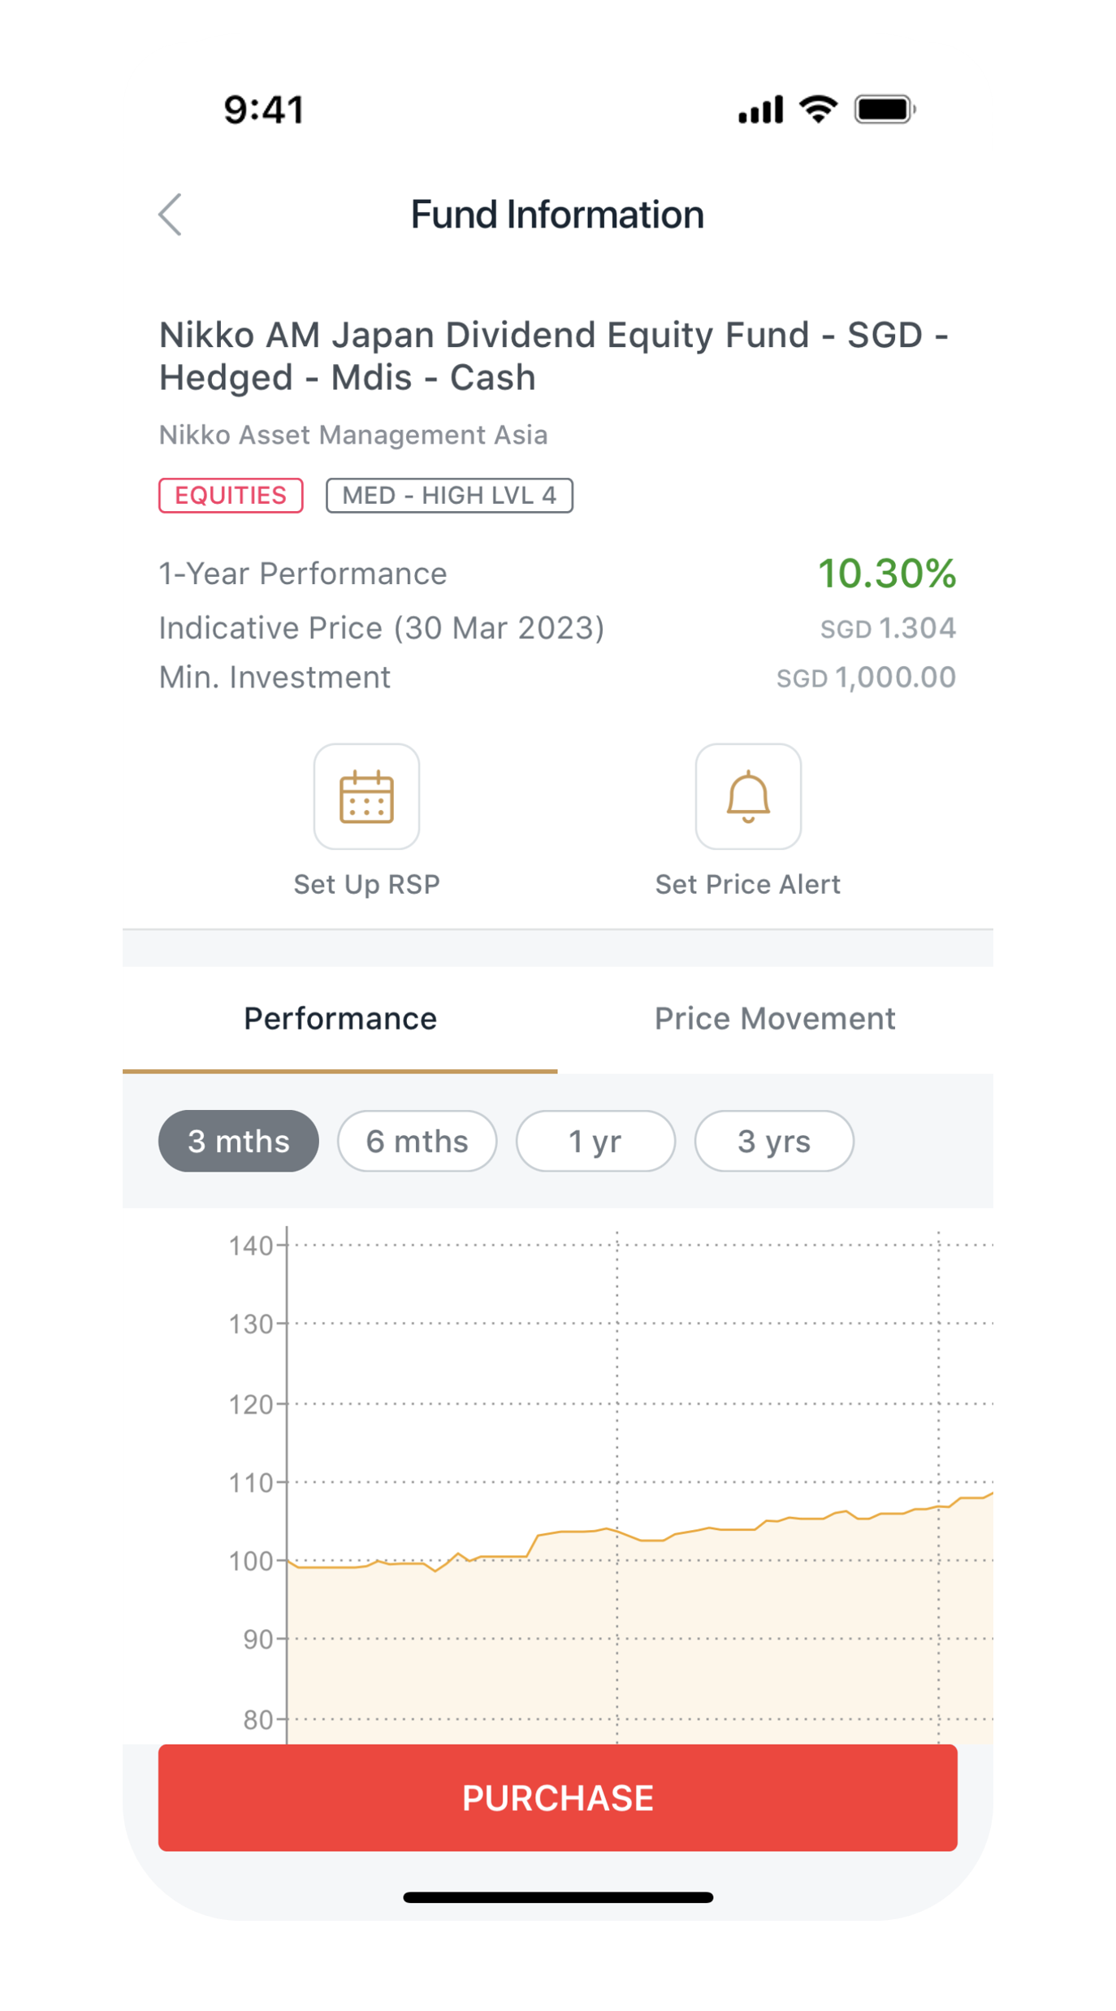Screen dimensions: 1116x2011
Task: Tap the Set Price Alert bell icon
Action: pos(748,797)
